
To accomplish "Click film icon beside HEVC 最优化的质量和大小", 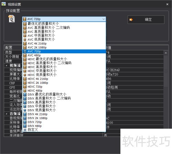I will (25, 59).
